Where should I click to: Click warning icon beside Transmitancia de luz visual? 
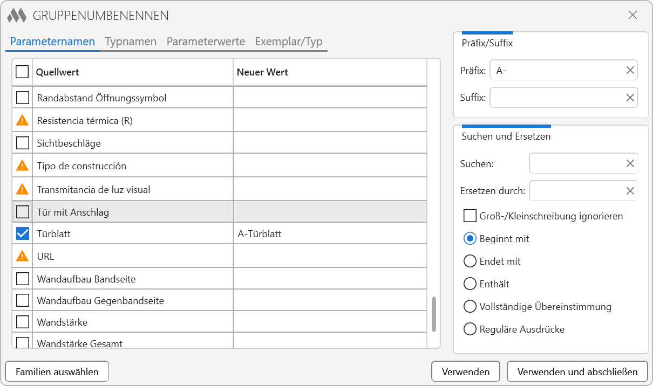click(22, 189)
